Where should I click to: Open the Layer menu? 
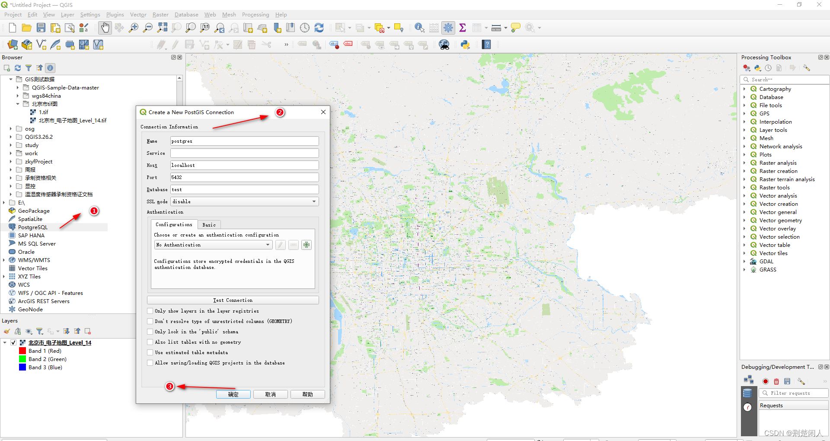coord(67,15)
